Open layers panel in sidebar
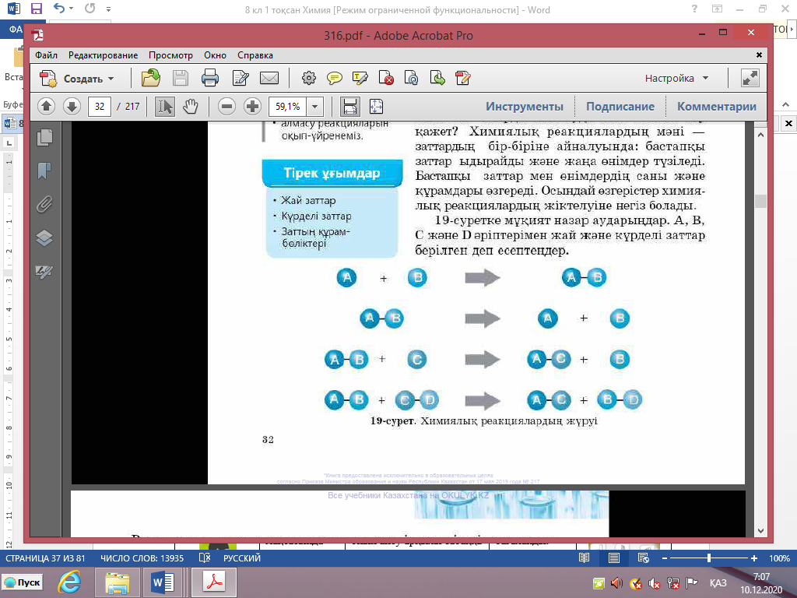 click(x=44, y=238)
